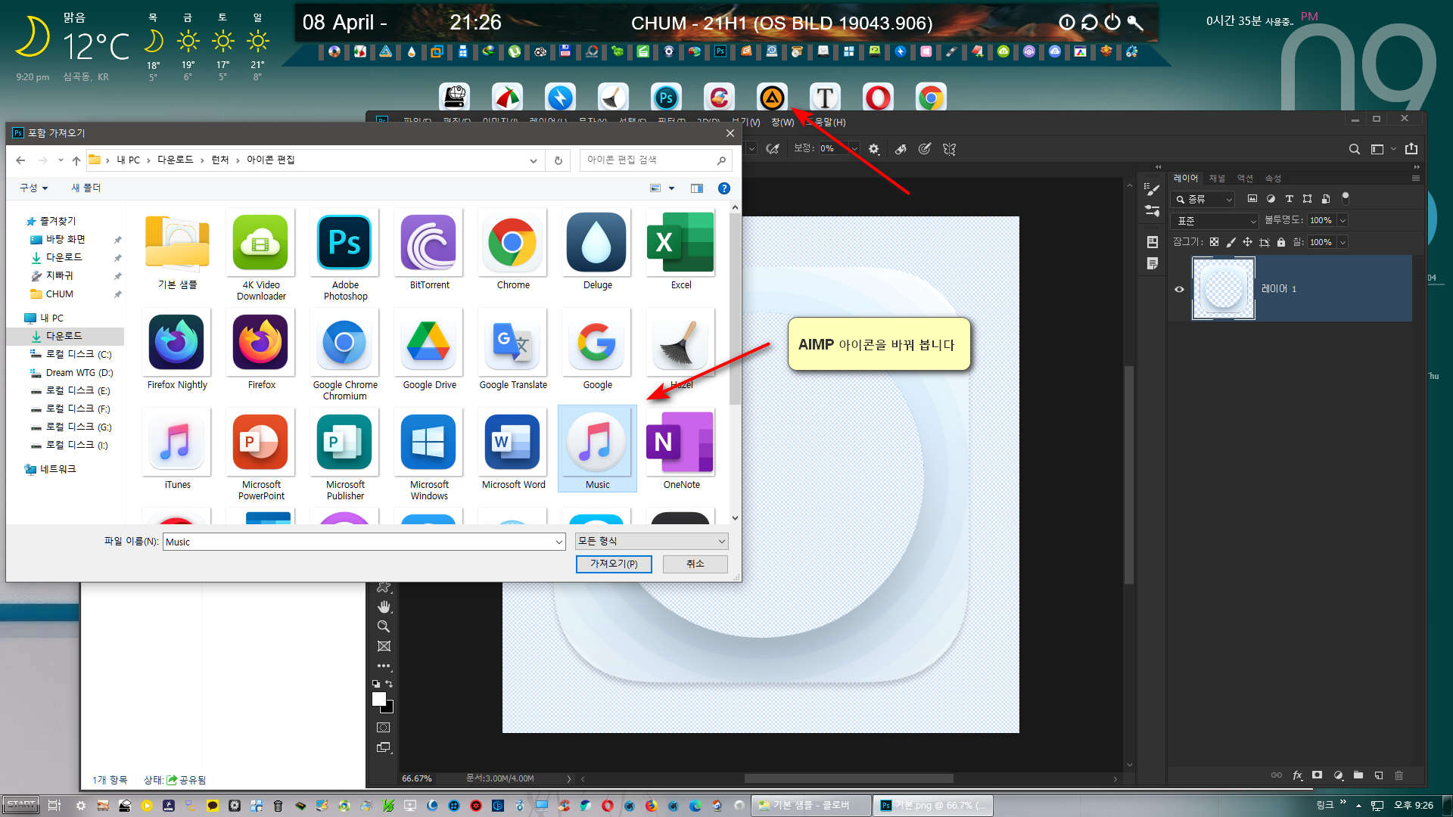Select the Google Drive icon file
Viewport: 1453px width, 817px height.
tap(429, 349)
